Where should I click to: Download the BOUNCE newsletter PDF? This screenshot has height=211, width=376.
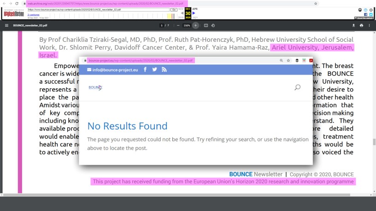point(354,25)
